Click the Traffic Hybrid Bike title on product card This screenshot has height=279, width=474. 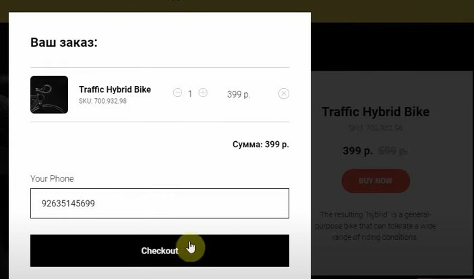(x=376, y=112)
